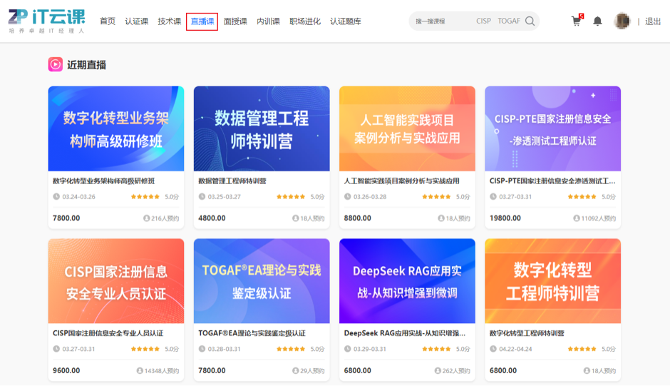Select the CISP search suggestion
670x386 pixels.
point(483,21)
